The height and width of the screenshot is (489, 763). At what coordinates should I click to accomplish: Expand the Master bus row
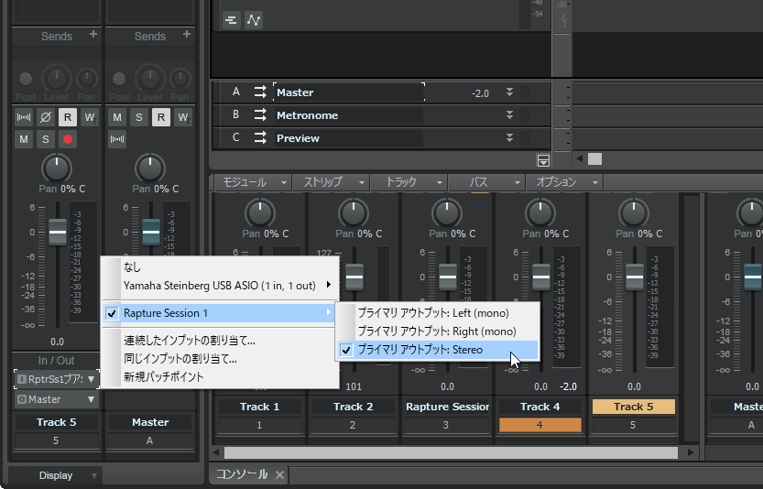(509, 92)
